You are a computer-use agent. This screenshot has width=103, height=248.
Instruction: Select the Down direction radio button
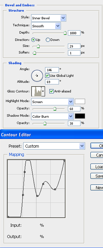click(48, 40)
